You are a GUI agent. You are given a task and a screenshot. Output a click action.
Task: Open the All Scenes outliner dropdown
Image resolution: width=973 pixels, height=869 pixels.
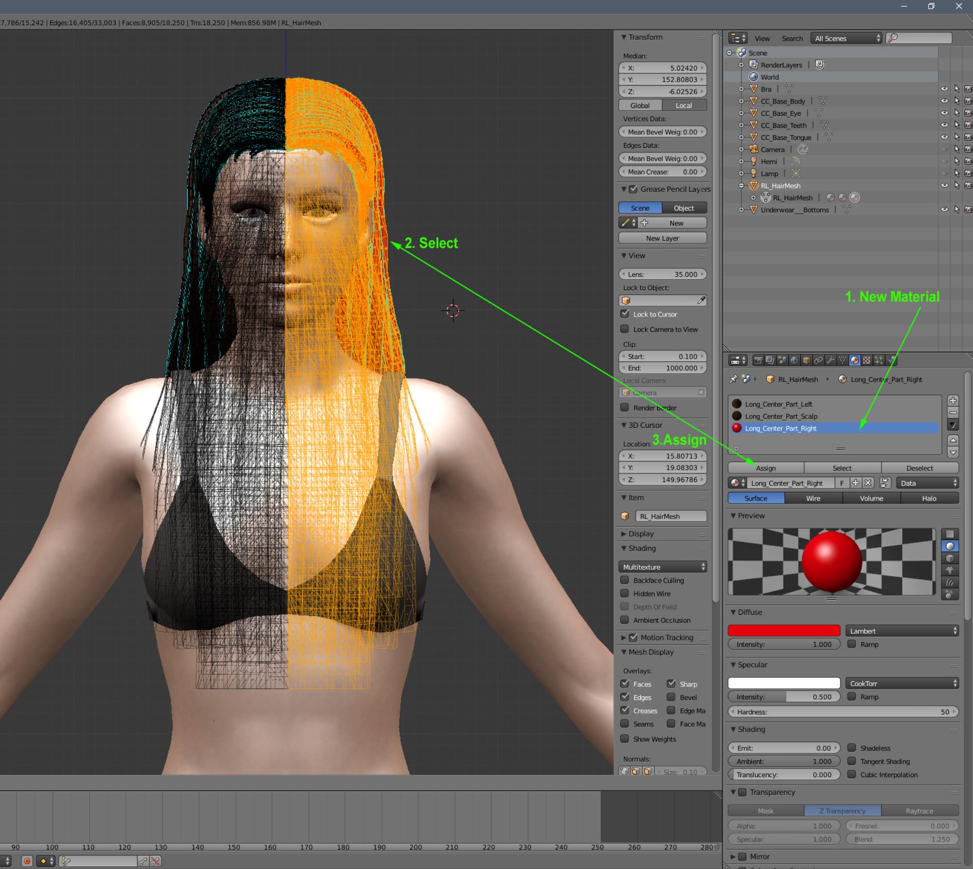click(846, 38)
